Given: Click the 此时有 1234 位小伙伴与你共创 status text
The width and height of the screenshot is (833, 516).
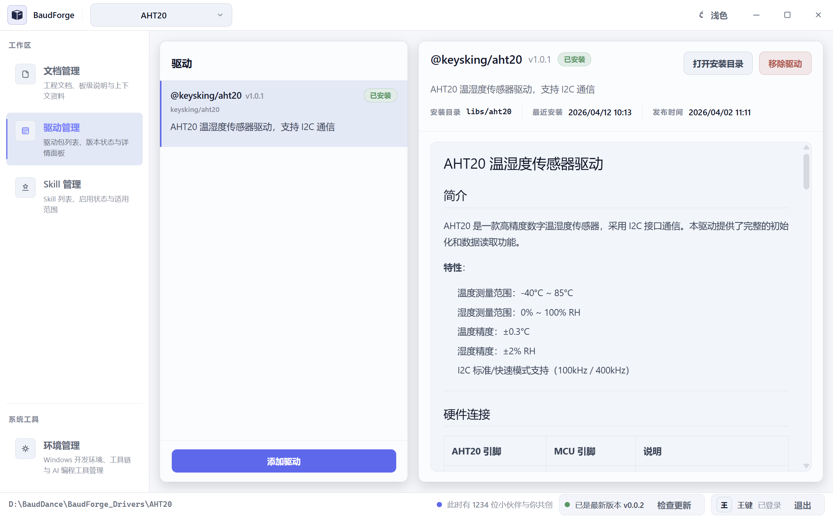Looking at the screenshot, I should (x=499, y=505).
